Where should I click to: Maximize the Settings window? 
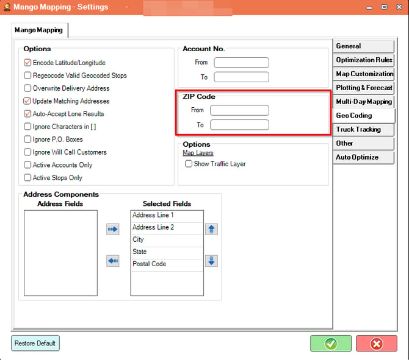[x=384, y=7]
